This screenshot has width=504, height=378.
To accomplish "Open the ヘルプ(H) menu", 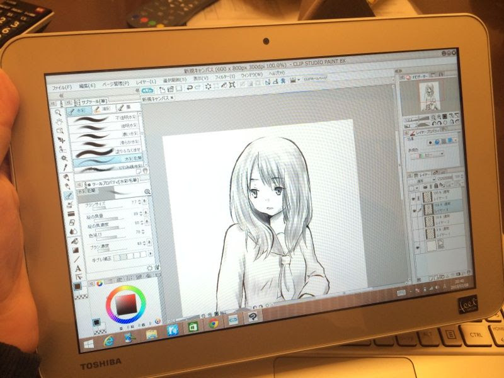I will point(277,73).
